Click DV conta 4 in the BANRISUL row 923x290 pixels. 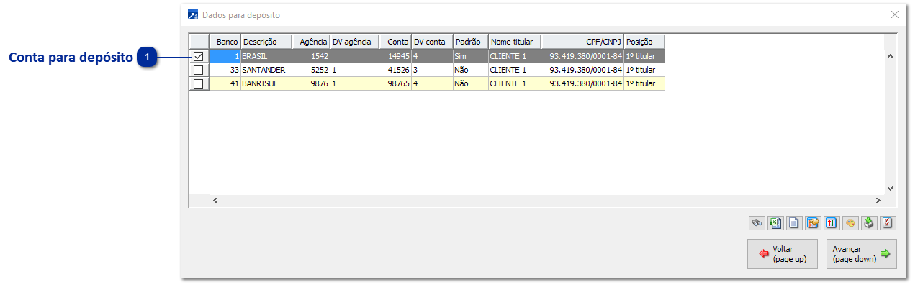[x=432, y=83]
